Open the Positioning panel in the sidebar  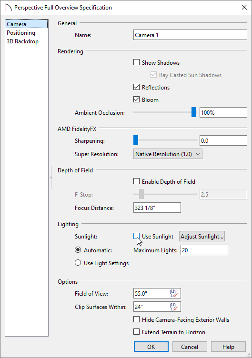pyautogui.click(x=21, y=33)
